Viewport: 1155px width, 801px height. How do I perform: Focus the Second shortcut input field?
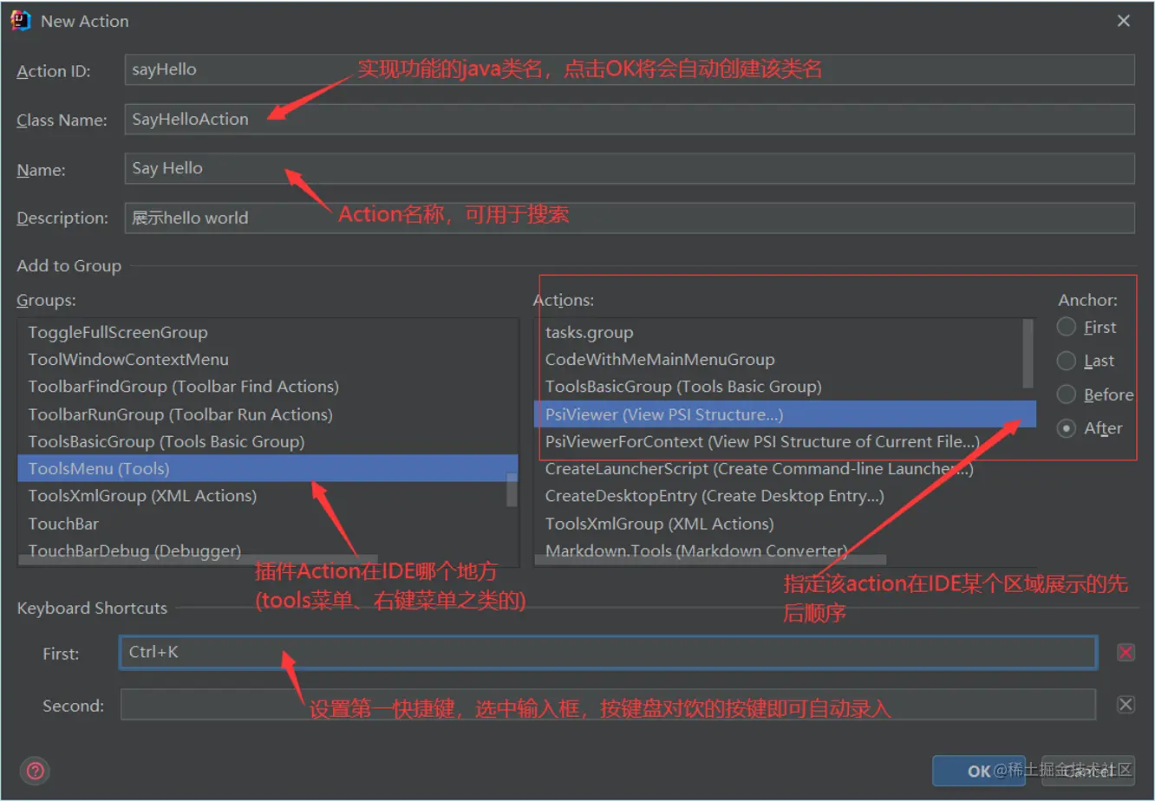[608, 704]
